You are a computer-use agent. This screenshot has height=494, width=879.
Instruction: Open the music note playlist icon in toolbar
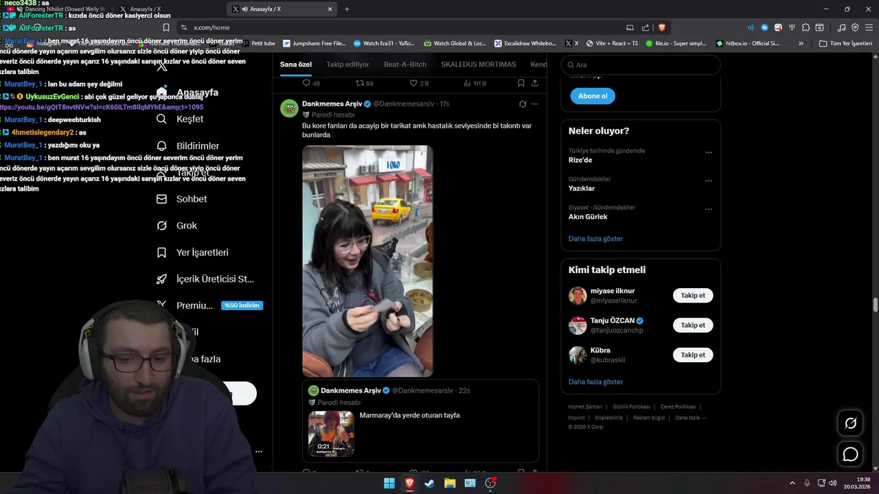point(842,27)
